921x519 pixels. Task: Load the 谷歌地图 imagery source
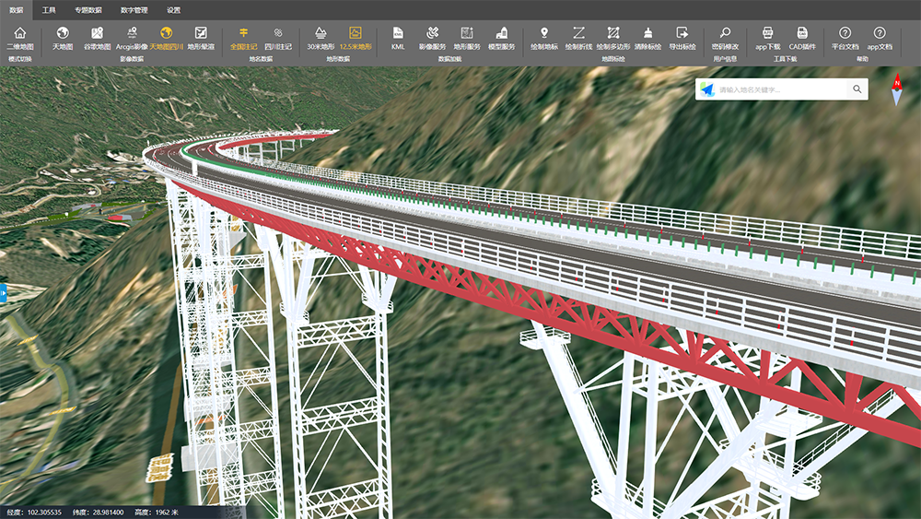click(97, 37)
